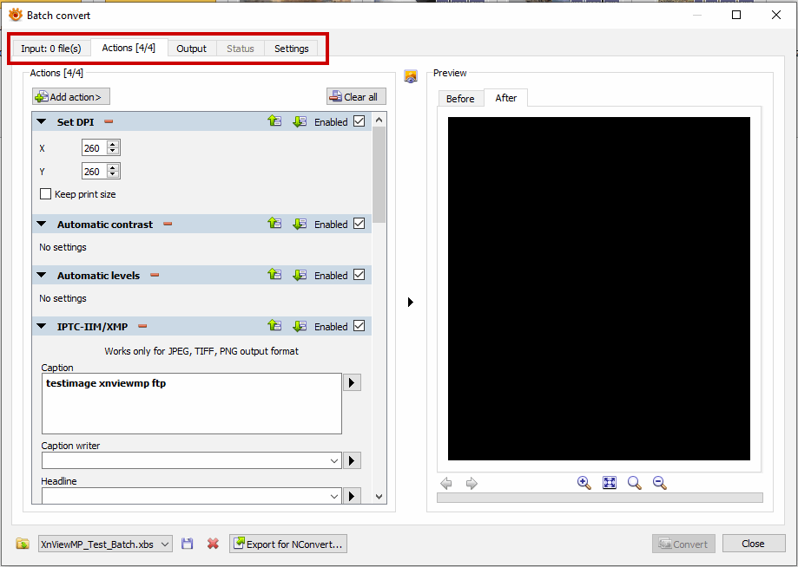Click the black preview image

tap(599, 289)
